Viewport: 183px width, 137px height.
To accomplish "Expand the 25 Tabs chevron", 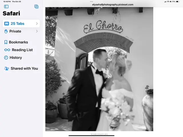I will click(37, 23).
